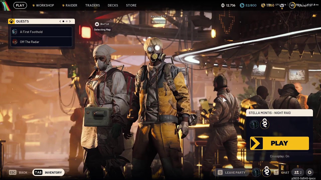The width and height of the screenshot is (321, 180).
Task: Select the first quests page dot
Action: tap(63, 21)
